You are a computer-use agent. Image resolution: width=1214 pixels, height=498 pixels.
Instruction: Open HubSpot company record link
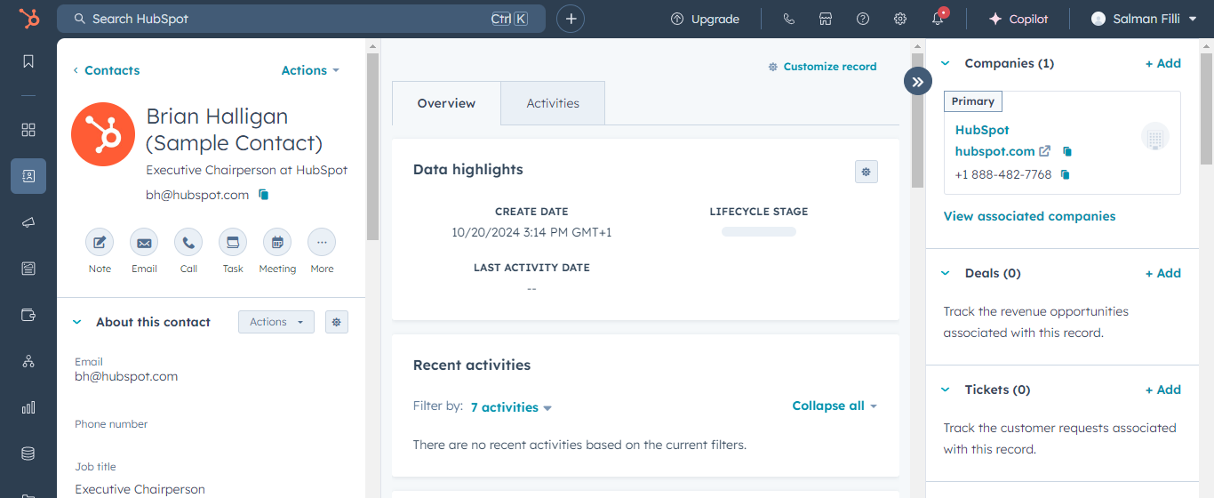[982, 130]
